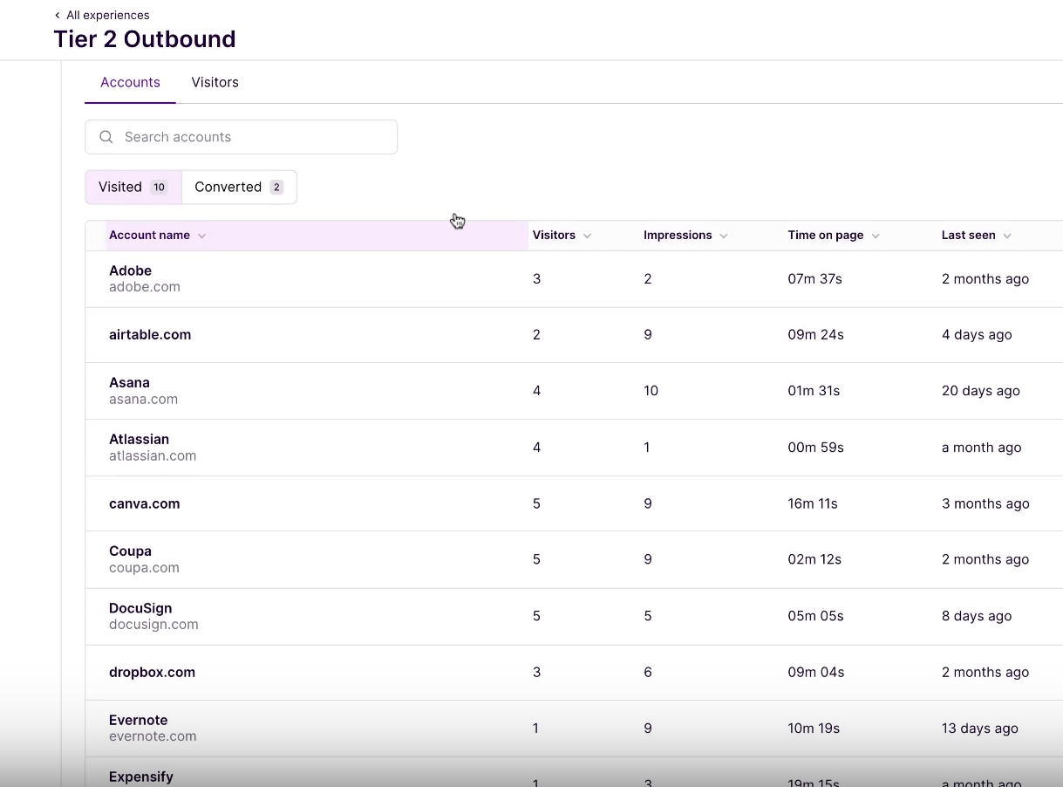Click dropbox.com's time 09m 04s
This screenshot has height=787, width=1063.
point(815,672)
